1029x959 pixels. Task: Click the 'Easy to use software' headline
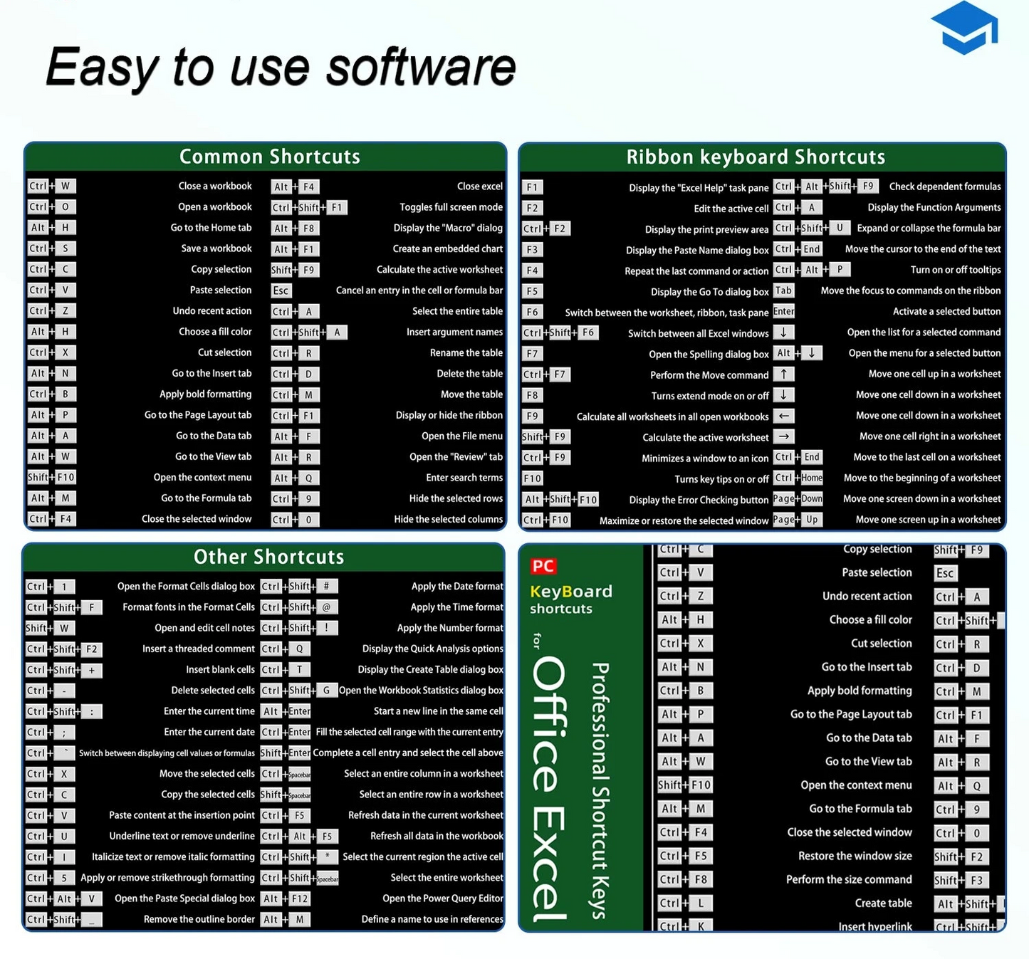pos(280,68)
